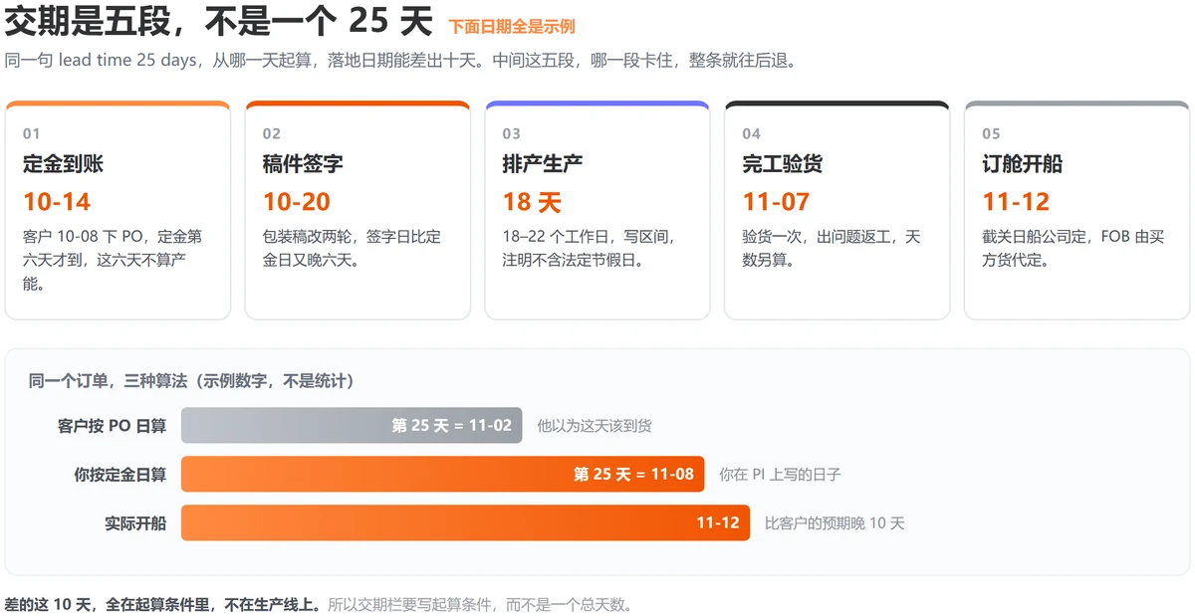Click the gray footer text 所以交期栏要写起算条件
Viewport: 1195px width, 616px height.
[x=479, y=604]
